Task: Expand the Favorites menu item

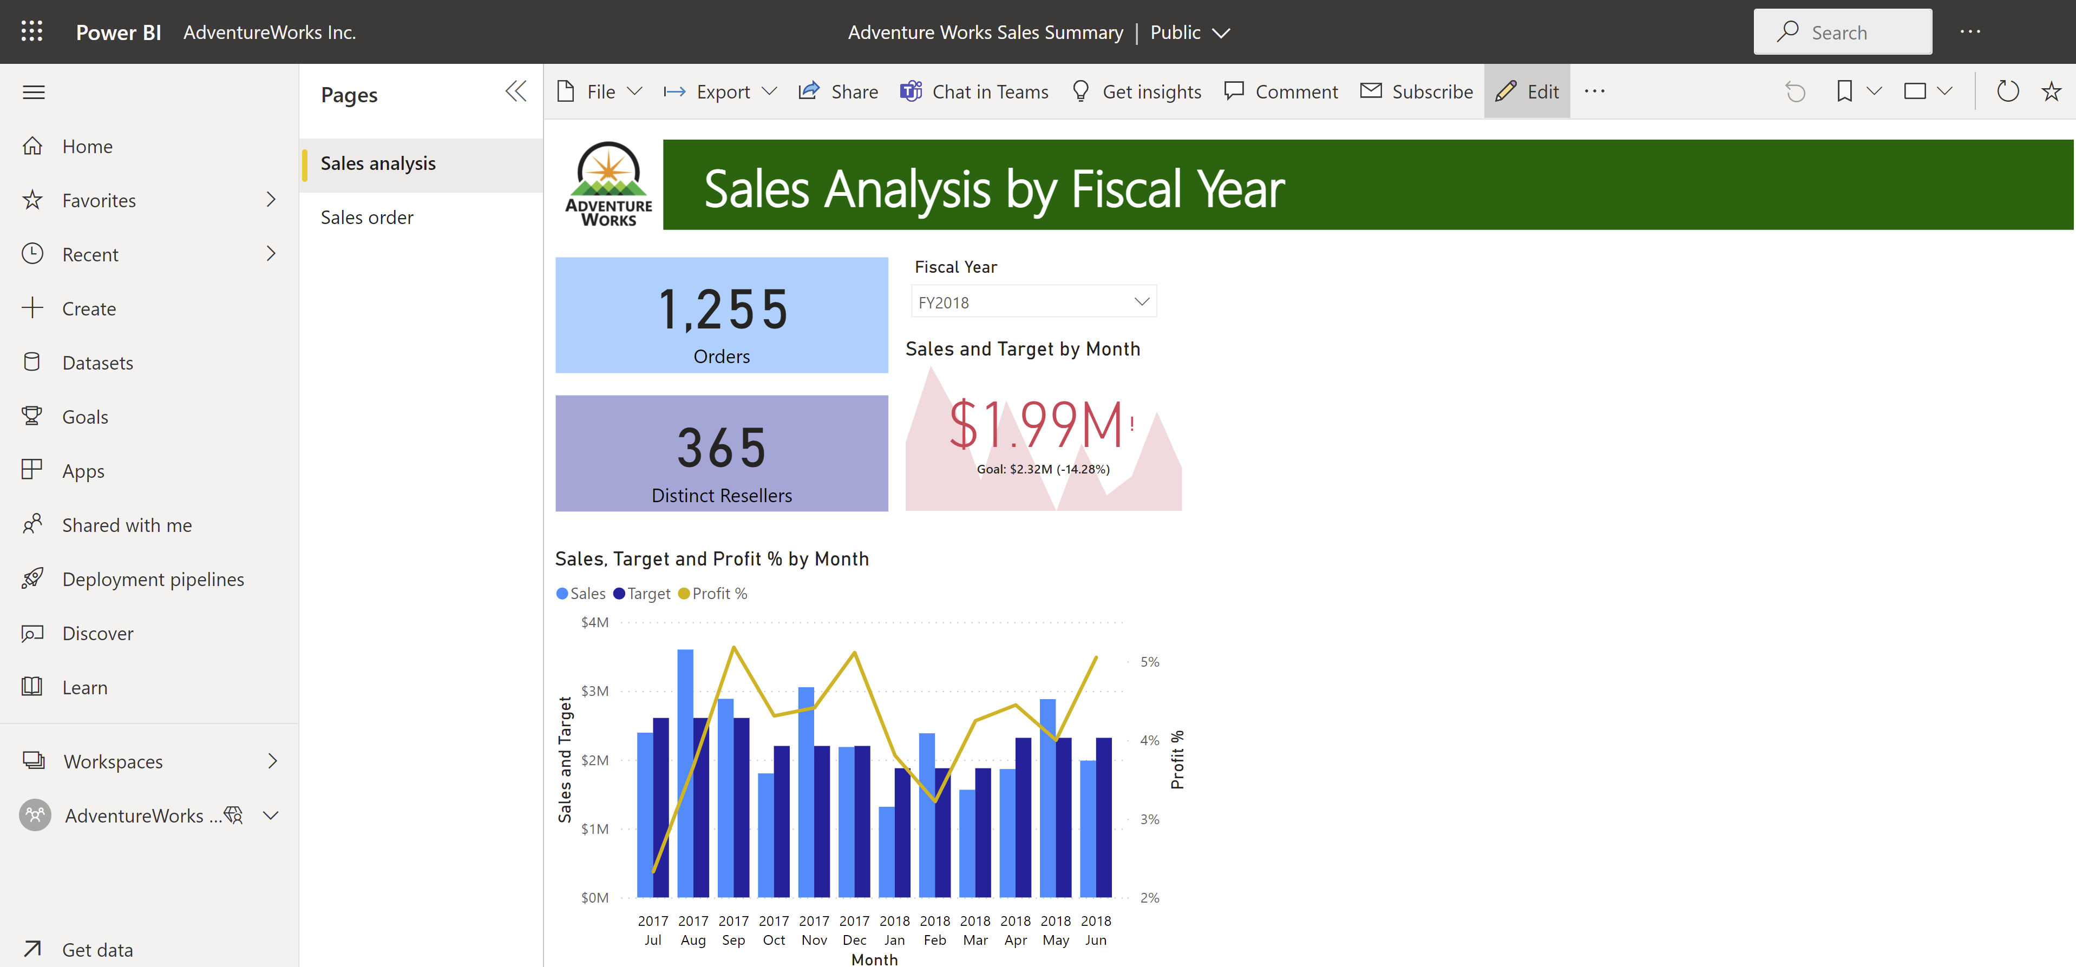Action: point(271,200)
